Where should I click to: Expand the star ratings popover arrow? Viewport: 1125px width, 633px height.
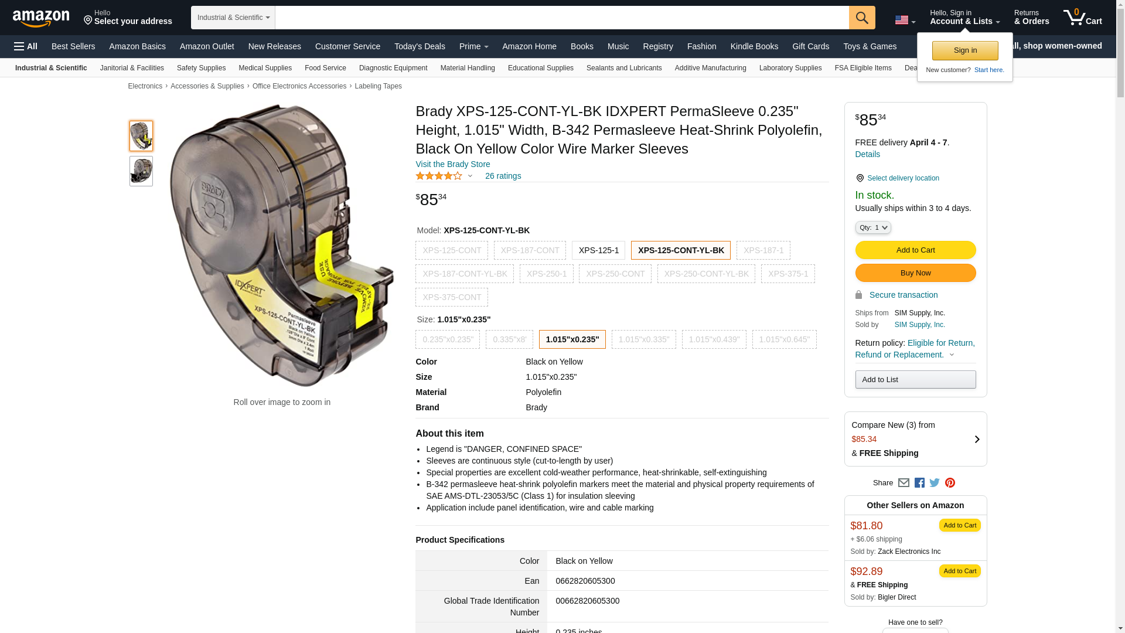[x=470, y=176]
